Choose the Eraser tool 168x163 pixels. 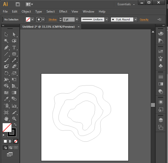14,67
